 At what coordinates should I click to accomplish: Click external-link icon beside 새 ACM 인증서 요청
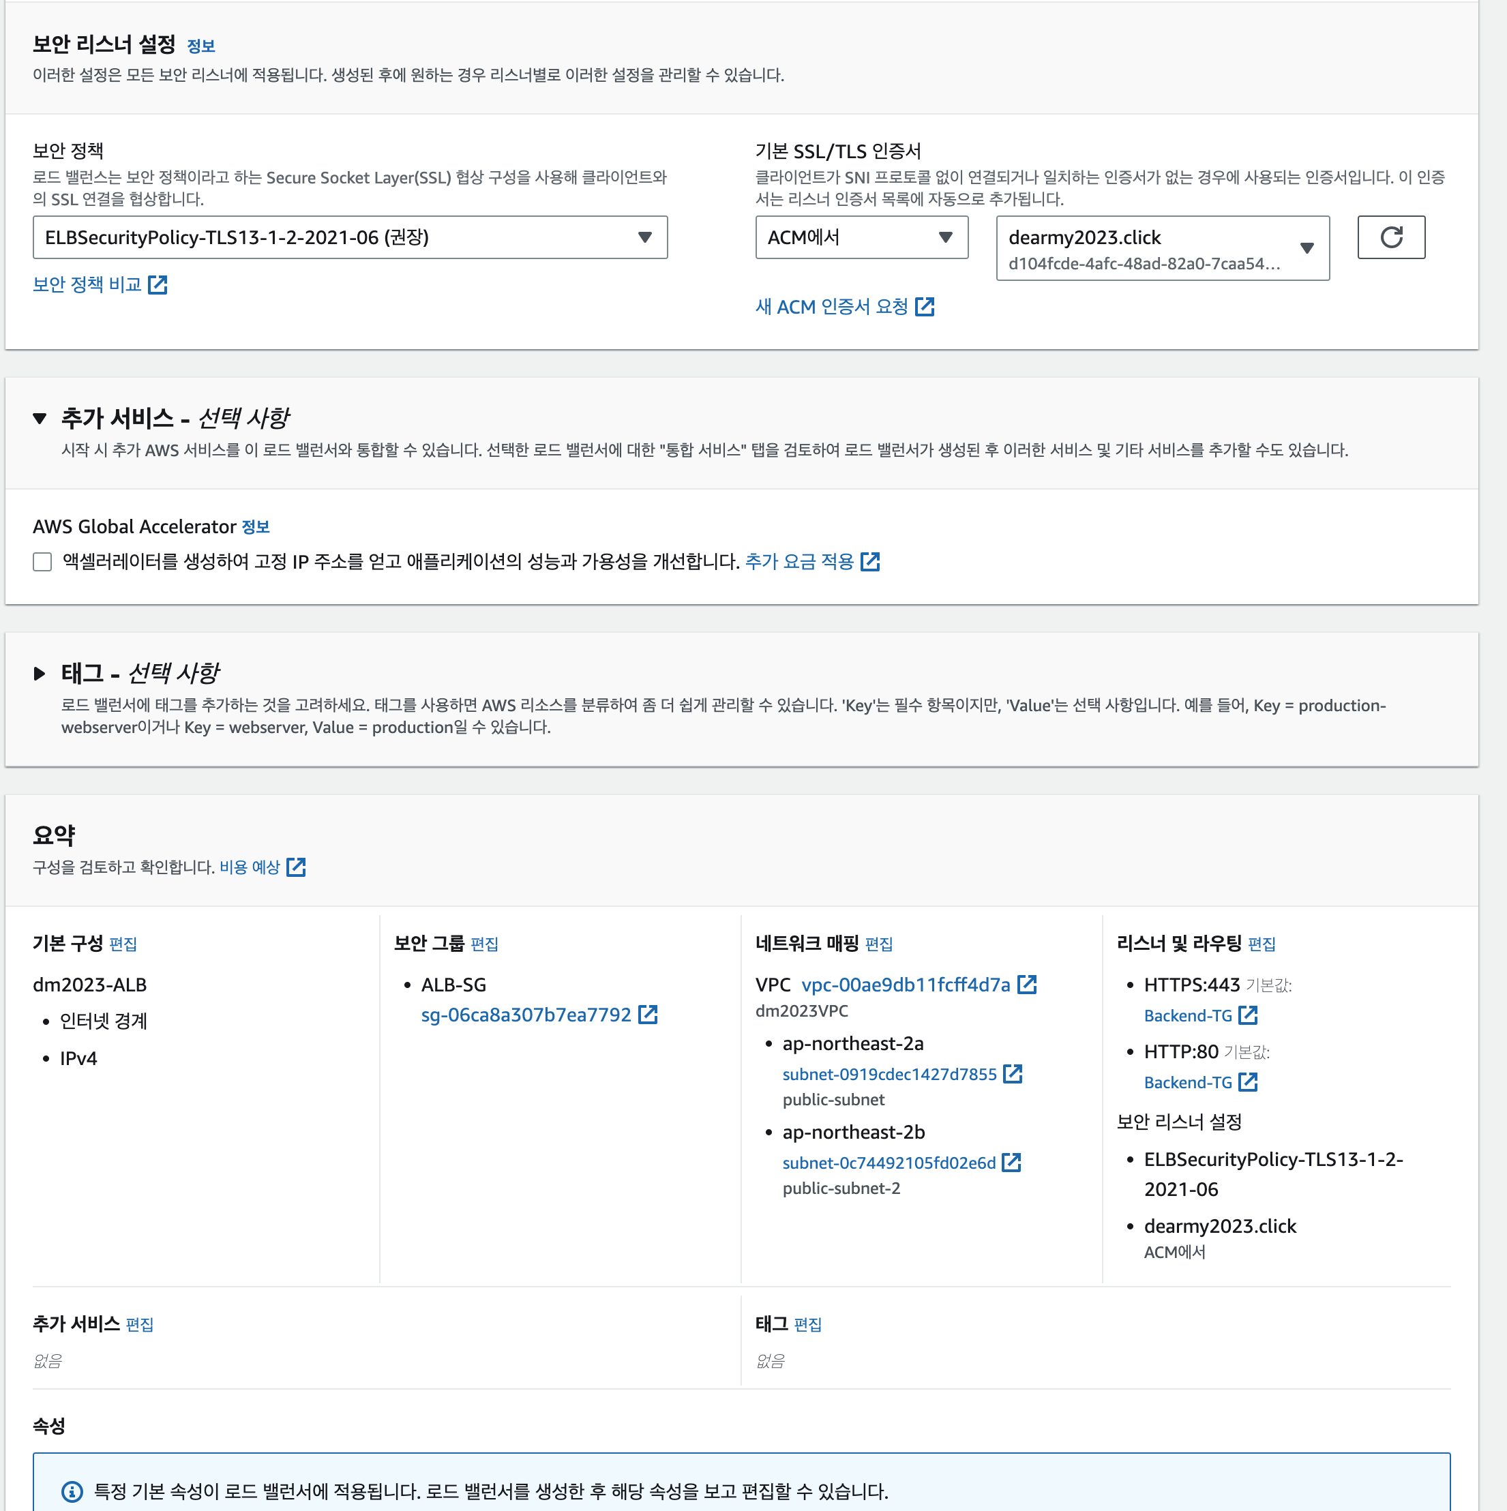point(925,307)
